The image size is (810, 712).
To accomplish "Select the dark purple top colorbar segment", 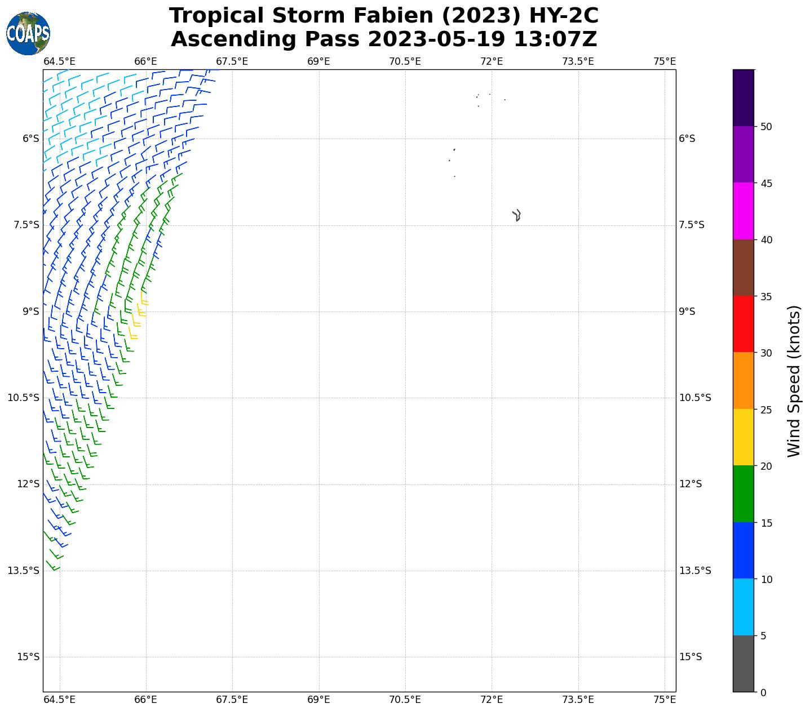I will tap(743, 97).
